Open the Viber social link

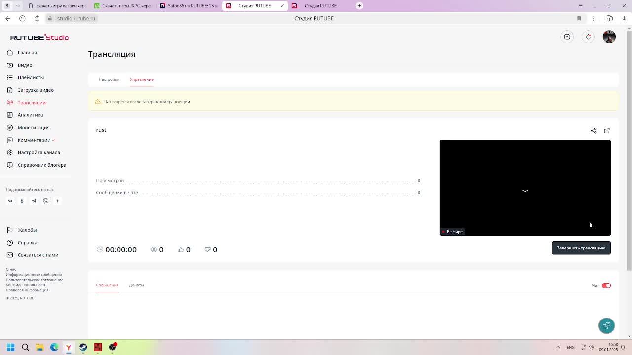pyautogui.click(x=45, y=201)
